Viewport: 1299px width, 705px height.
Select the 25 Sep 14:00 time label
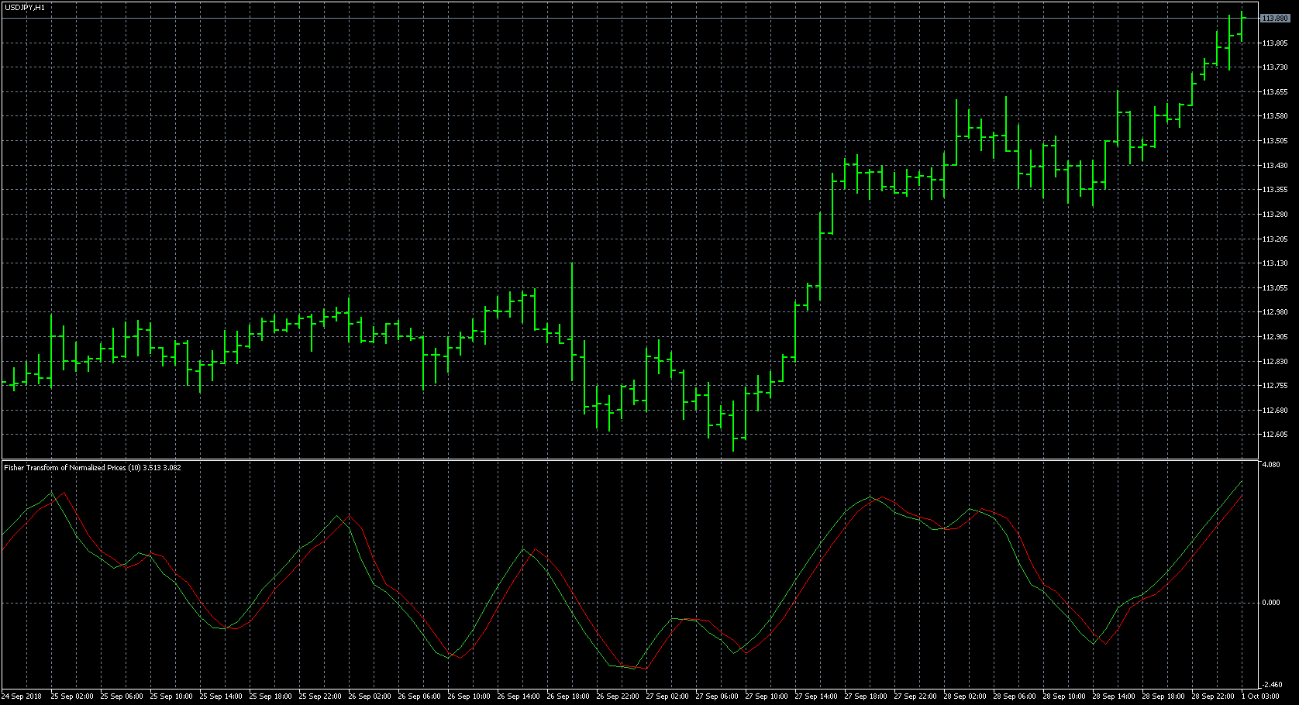point(221,696)
